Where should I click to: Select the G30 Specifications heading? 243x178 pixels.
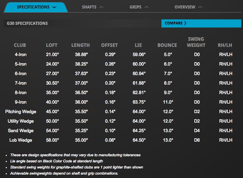(27, 23)
